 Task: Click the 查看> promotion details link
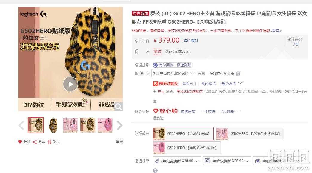277,31
